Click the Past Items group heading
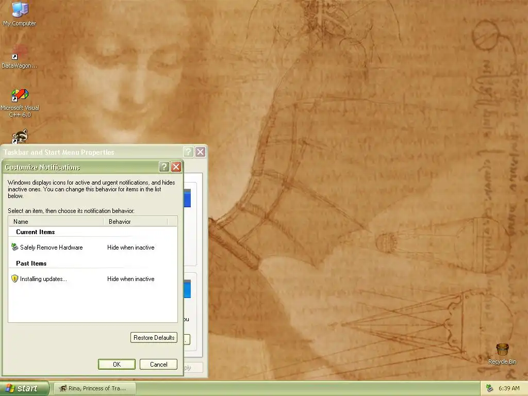Screen dimensions: 528x396 pos(31,263)
